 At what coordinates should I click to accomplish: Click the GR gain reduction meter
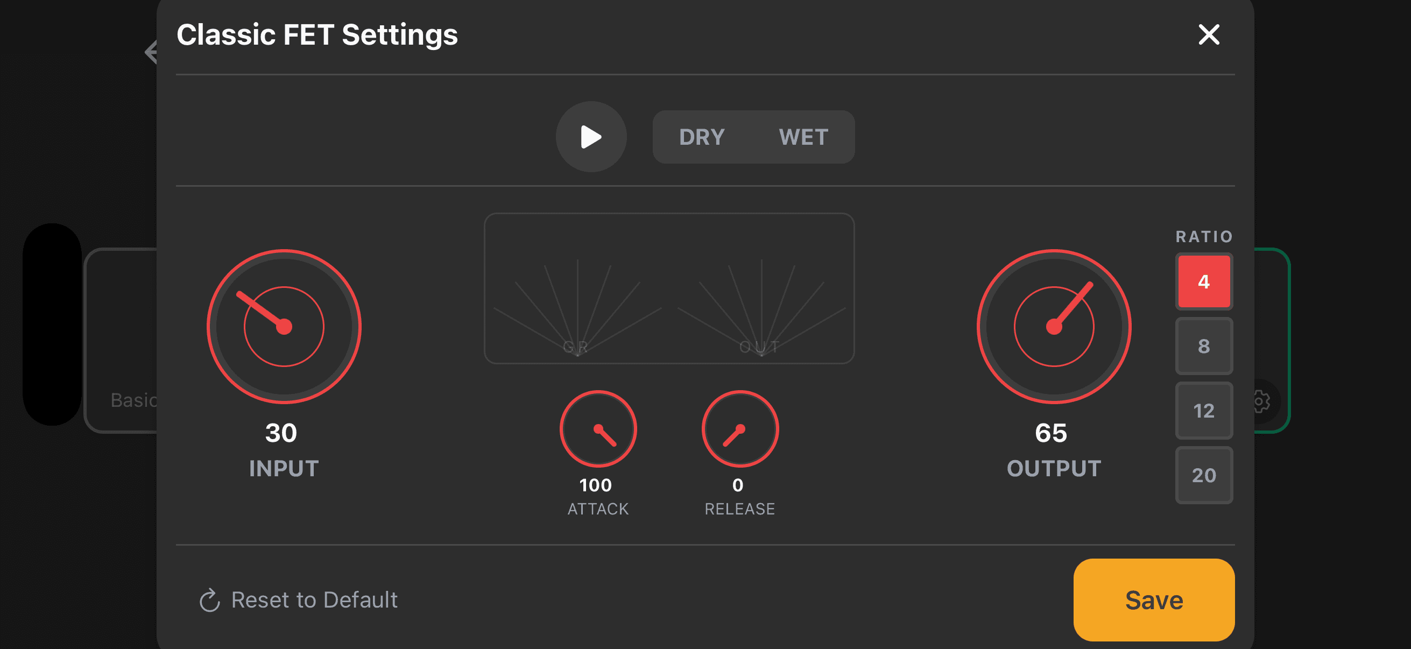577,307
